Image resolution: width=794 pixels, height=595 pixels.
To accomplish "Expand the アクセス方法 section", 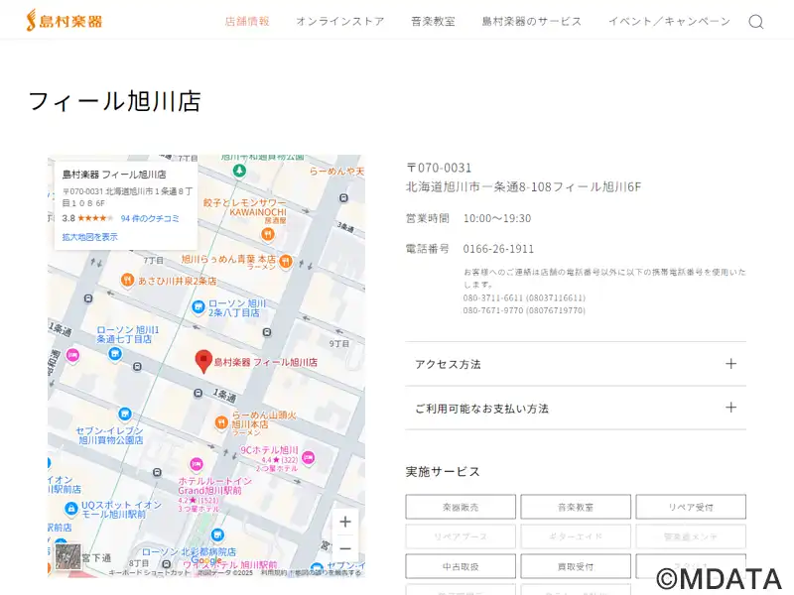I will [x=576, y=364].
